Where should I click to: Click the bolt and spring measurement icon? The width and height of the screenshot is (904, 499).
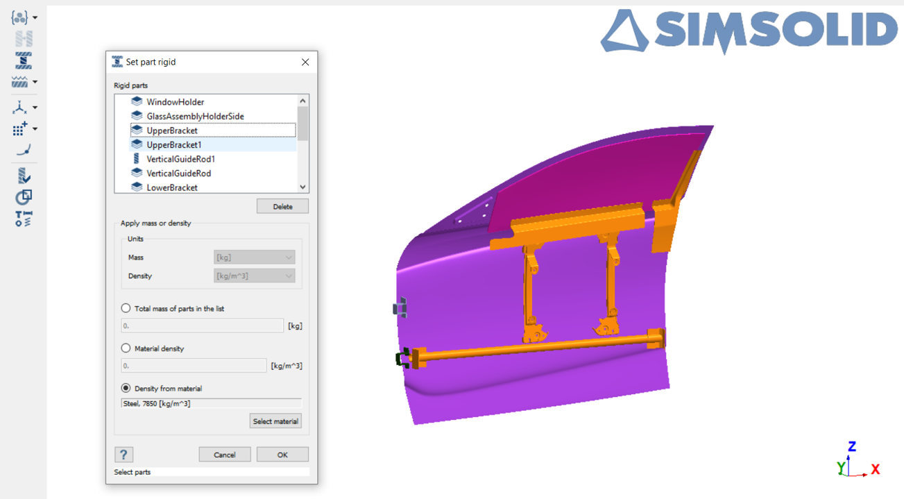tap(23, 219)
